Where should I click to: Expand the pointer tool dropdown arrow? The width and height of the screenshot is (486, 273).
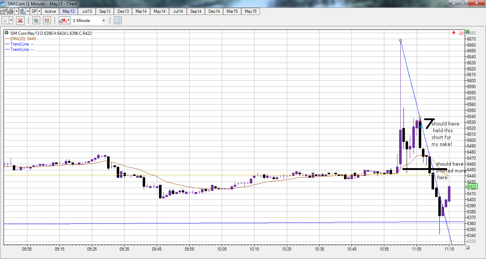(x=11, y=21)
